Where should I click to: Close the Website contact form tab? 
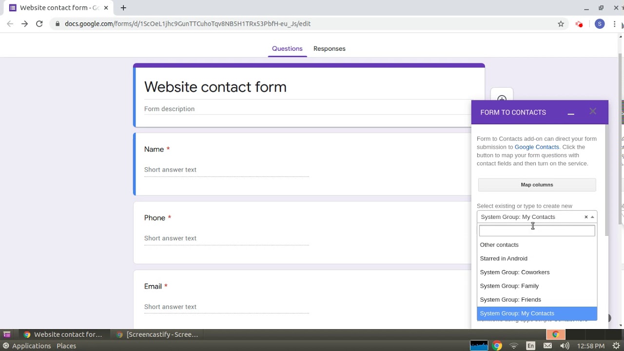coord(106,8)
